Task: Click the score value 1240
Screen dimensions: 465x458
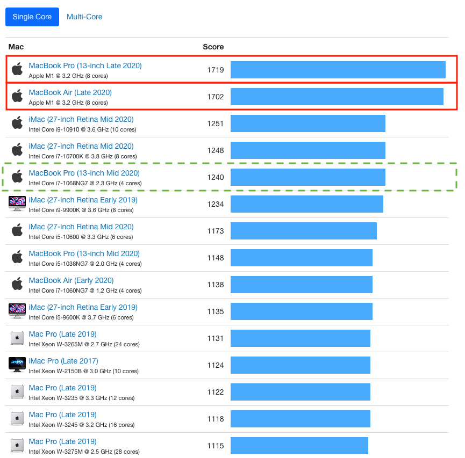Action: click(216, 177)
